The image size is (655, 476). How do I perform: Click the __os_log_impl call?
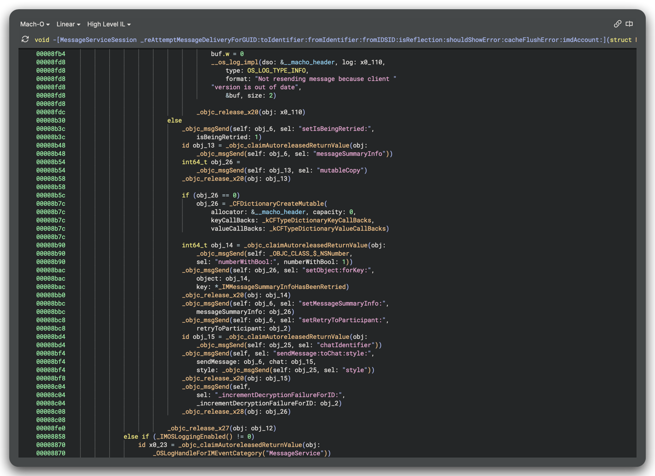(235, 62)
